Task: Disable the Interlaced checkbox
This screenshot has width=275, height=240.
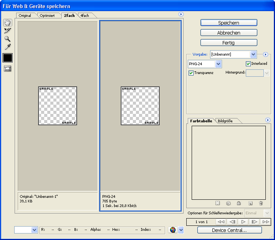Action: click(x=248, y=64)
